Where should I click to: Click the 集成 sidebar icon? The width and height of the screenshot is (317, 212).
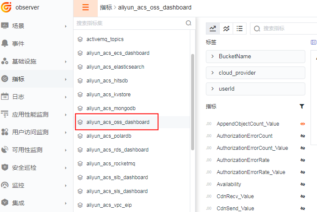(5, 203)
